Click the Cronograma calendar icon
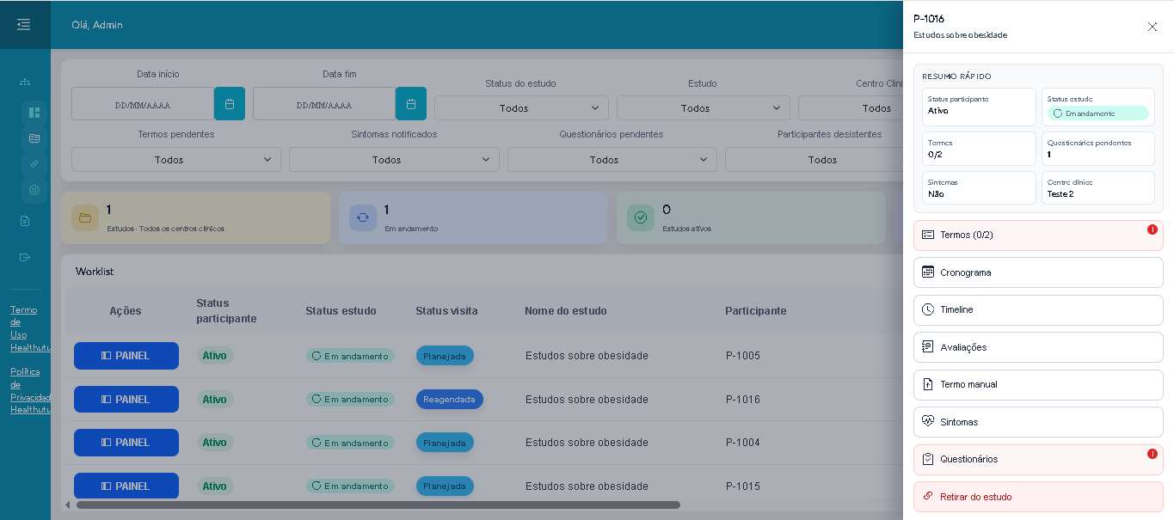 click(x=928, y=272)
